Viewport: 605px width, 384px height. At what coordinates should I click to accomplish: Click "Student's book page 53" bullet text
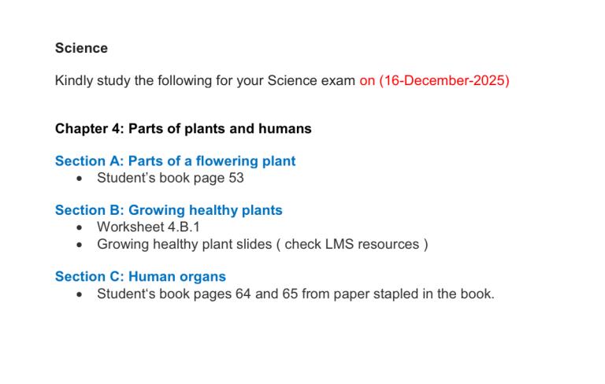(x=170, y=178)
